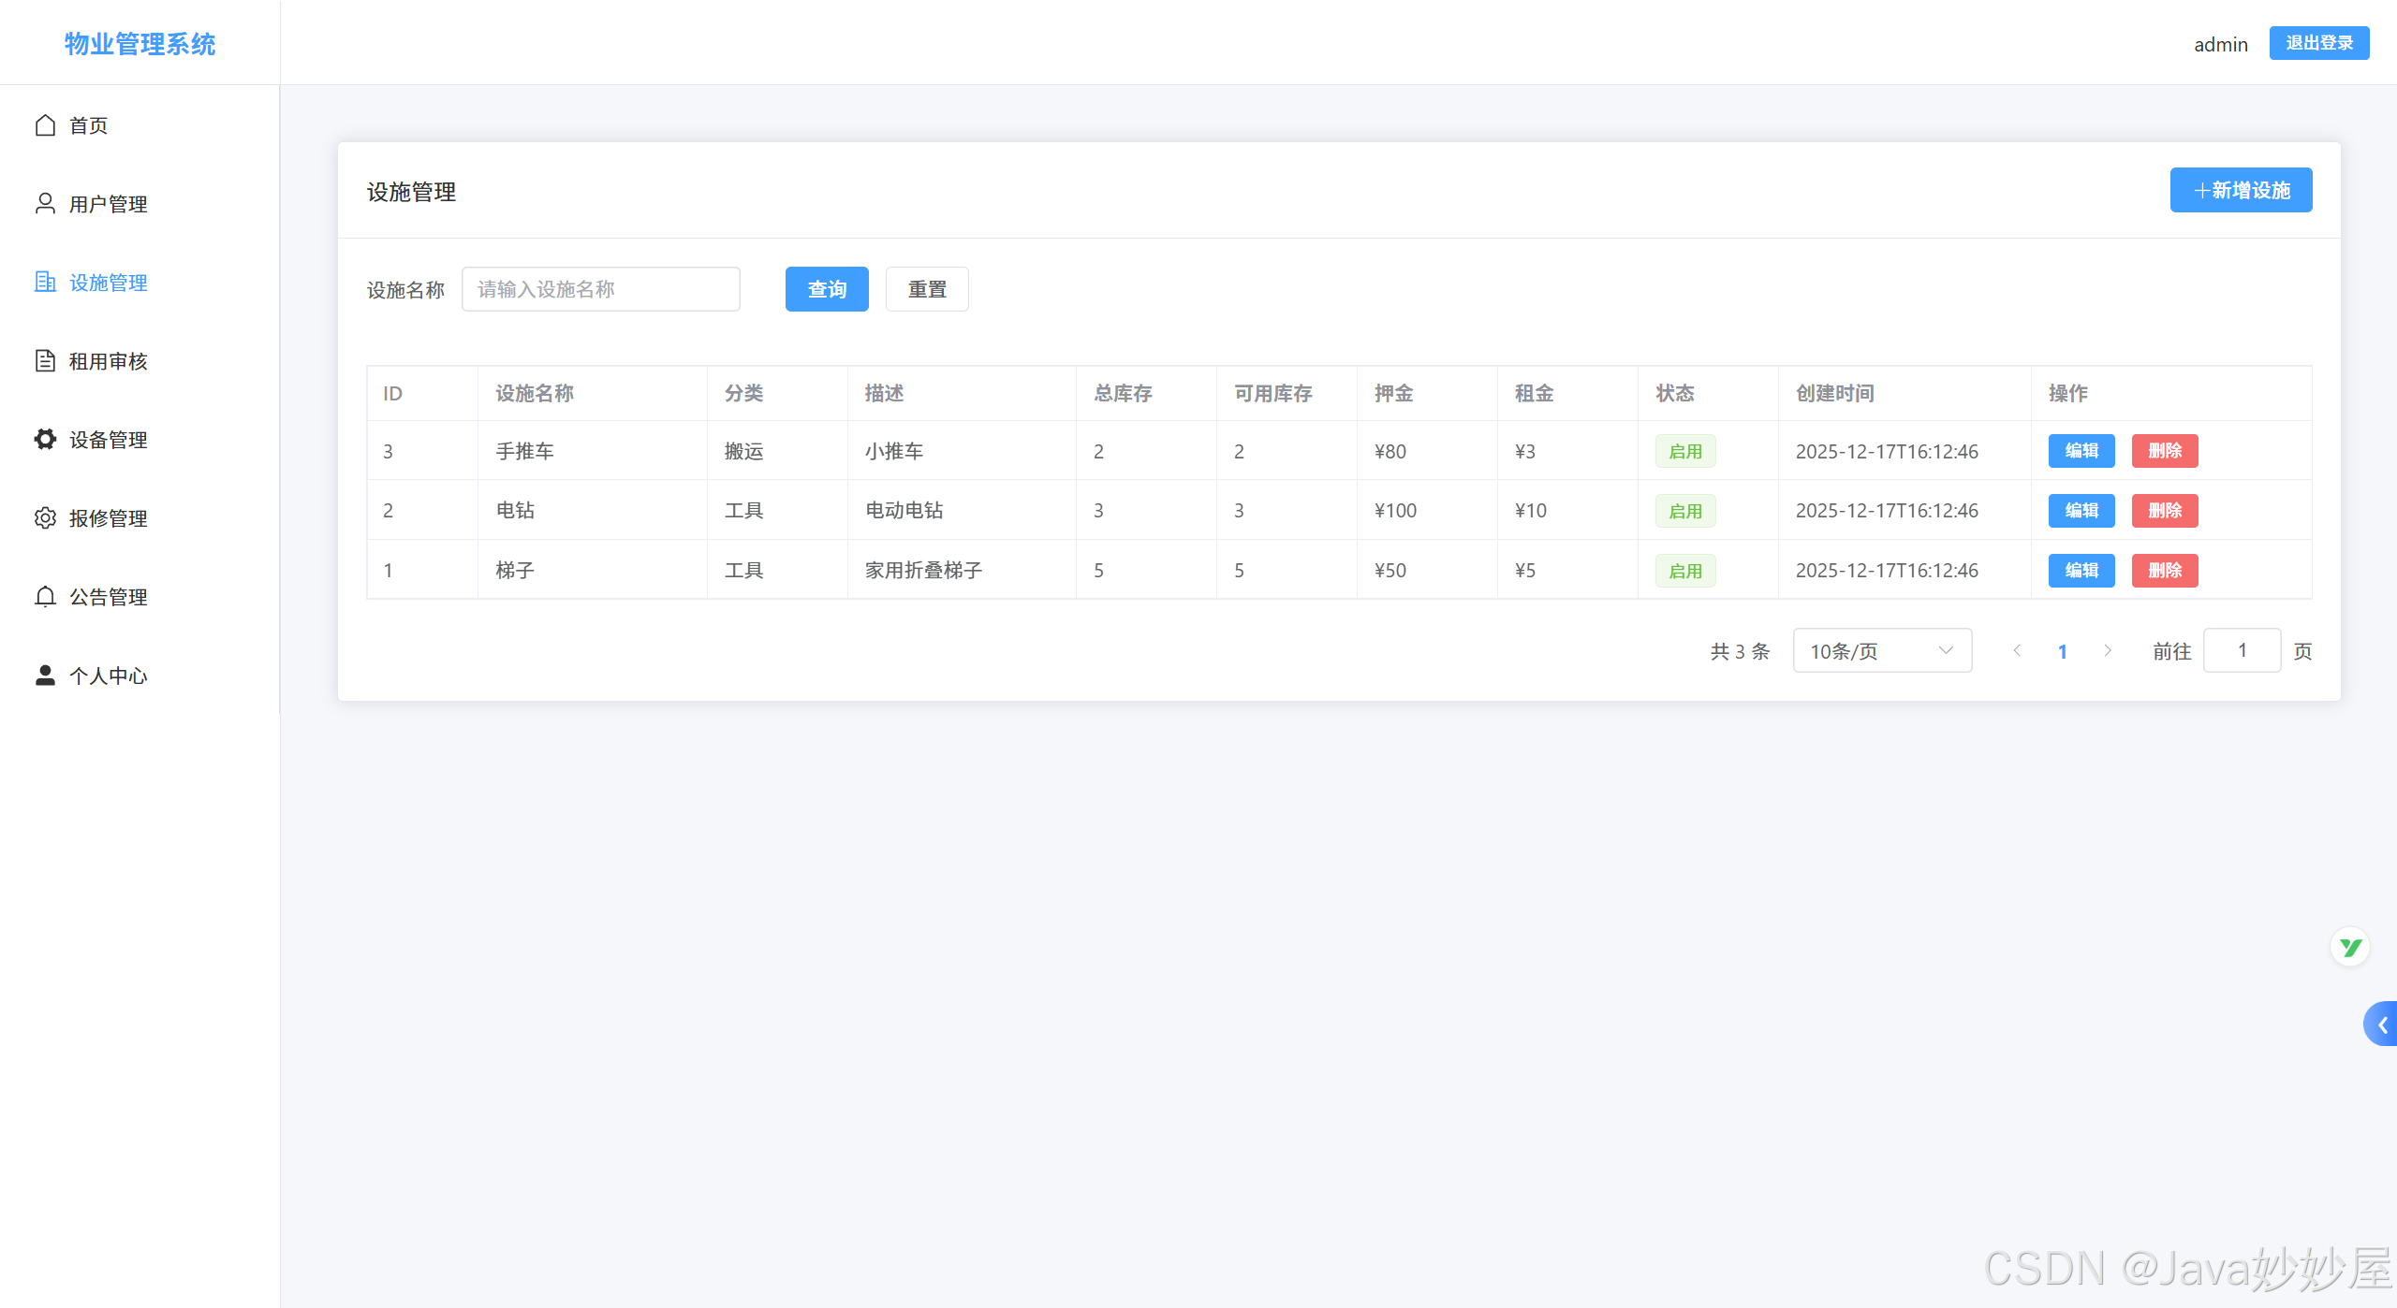Screen dimensions: 2397x1308
Task: Click the green floating assistant icon
Action: point(2349,948)
